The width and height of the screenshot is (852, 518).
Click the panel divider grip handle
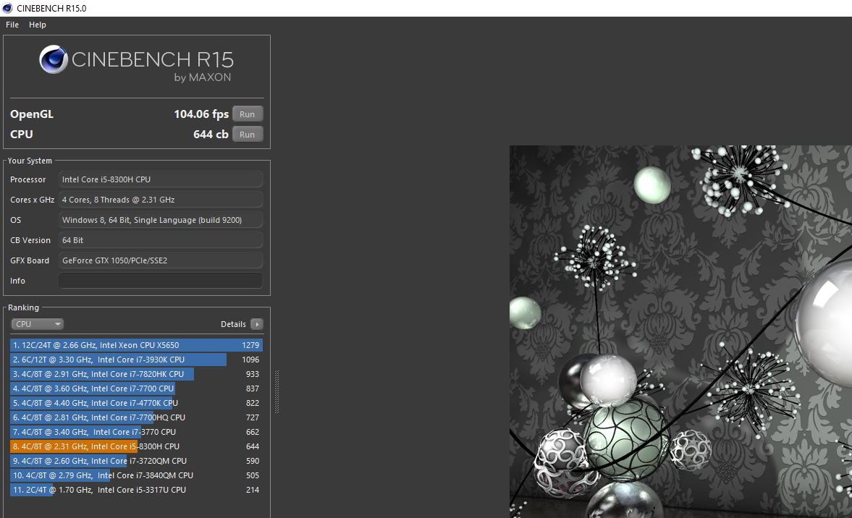click(277, 392)
